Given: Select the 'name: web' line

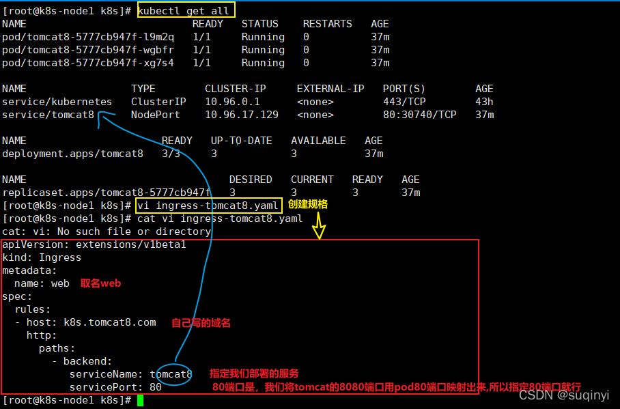Looking at the screenshot, I should (42, 283).
